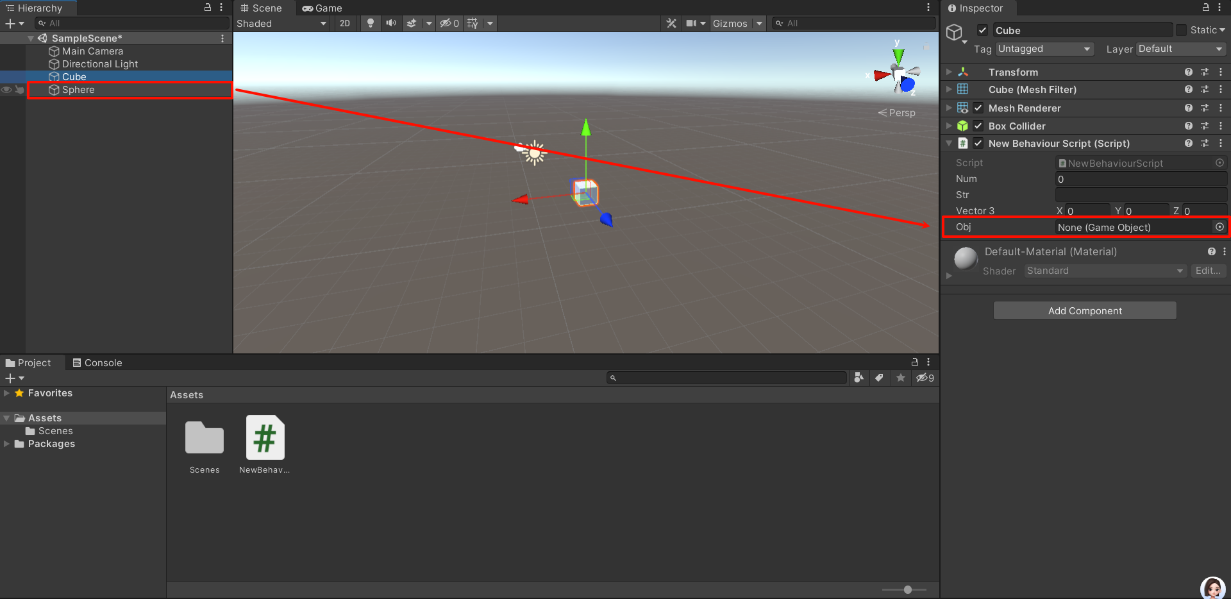Open the Layer Default dropdown
The height and width of the screenshot is (599, 1231).
point(1180,49)
